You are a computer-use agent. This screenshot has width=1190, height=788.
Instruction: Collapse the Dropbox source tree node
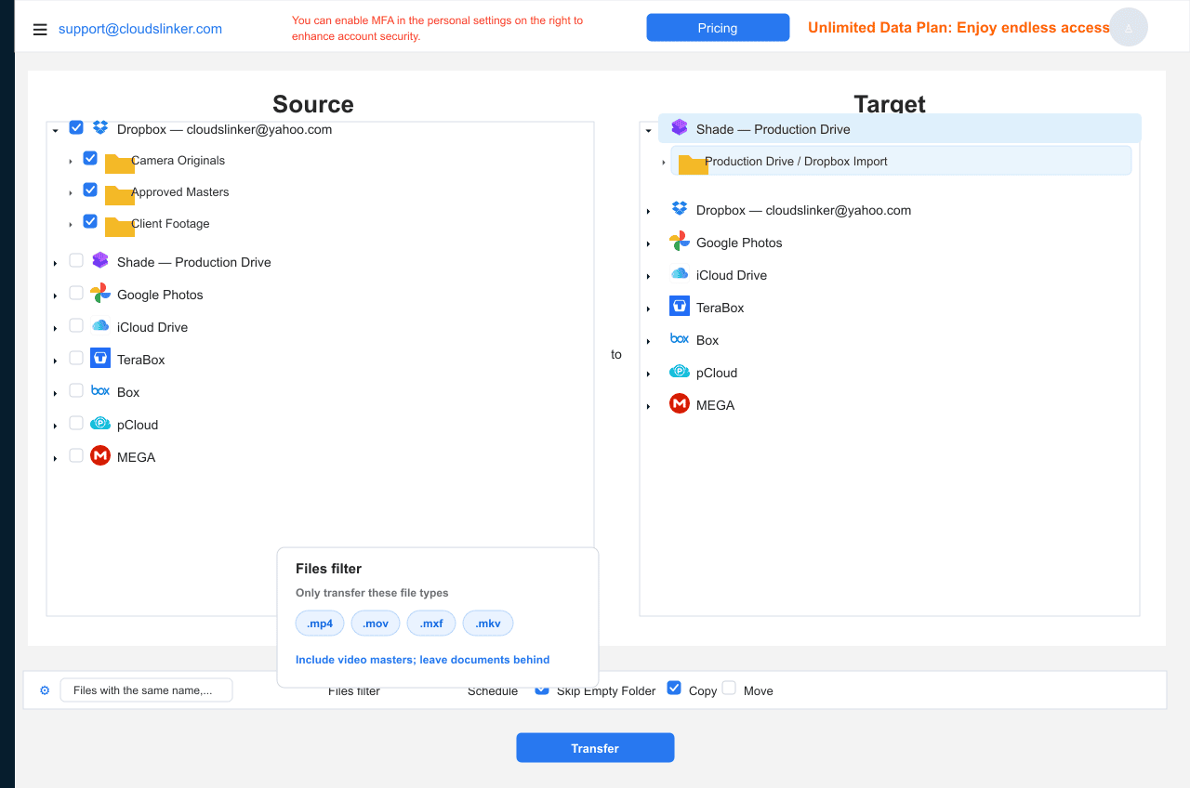(x=56, y=130)
